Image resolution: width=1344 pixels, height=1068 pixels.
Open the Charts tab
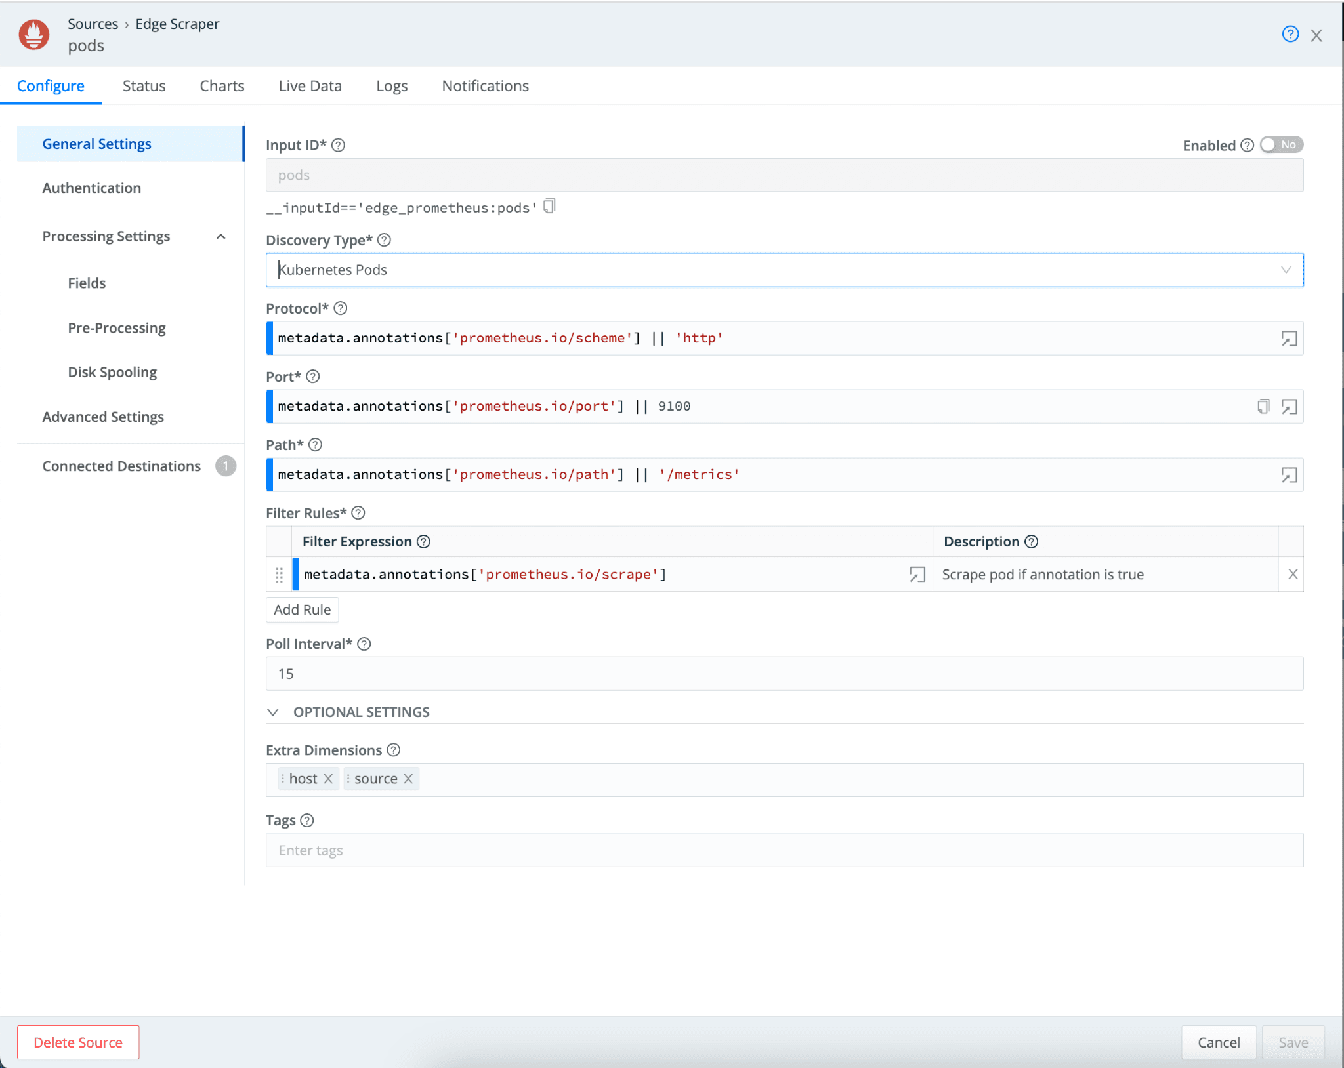pos(222,86)
